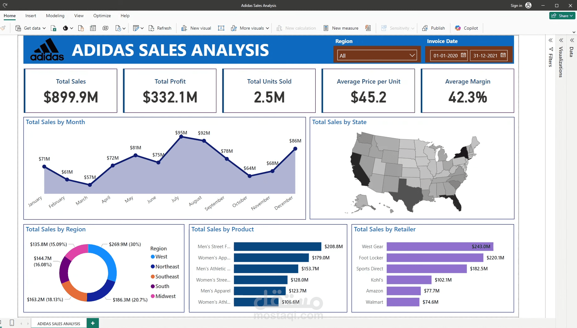Click Sign in at the top
The width and height of the screenshot is (577, 328).
pos(516,5)
